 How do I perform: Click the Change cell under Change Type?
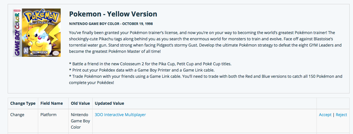point(17,115)
